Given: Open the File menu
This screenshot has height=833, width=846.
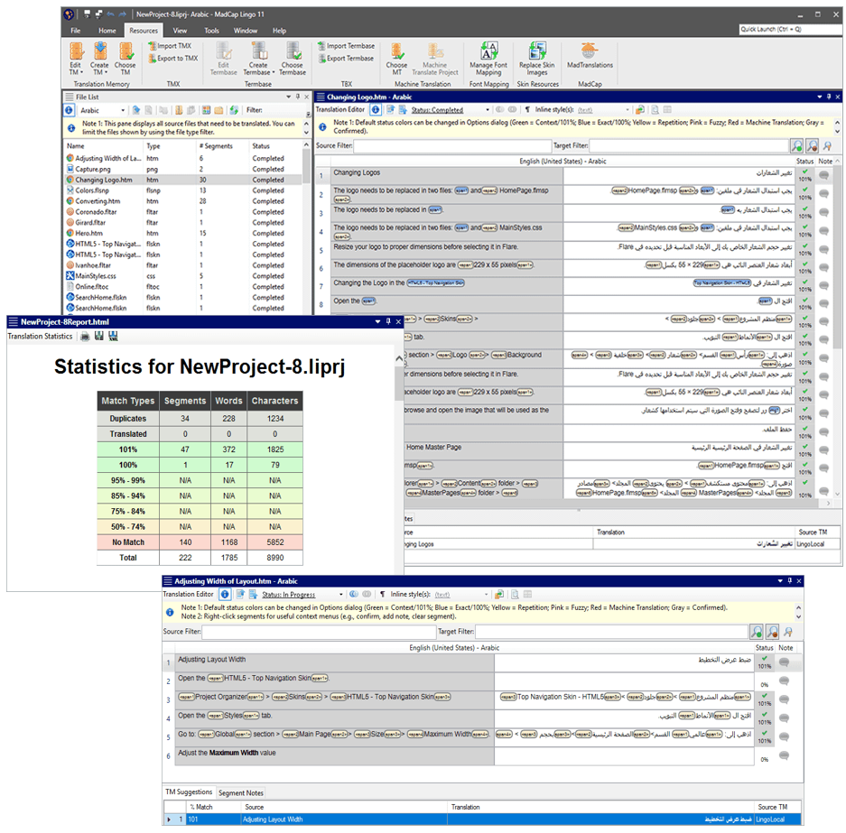Looking at the screenshot, I should pos(76,31).
